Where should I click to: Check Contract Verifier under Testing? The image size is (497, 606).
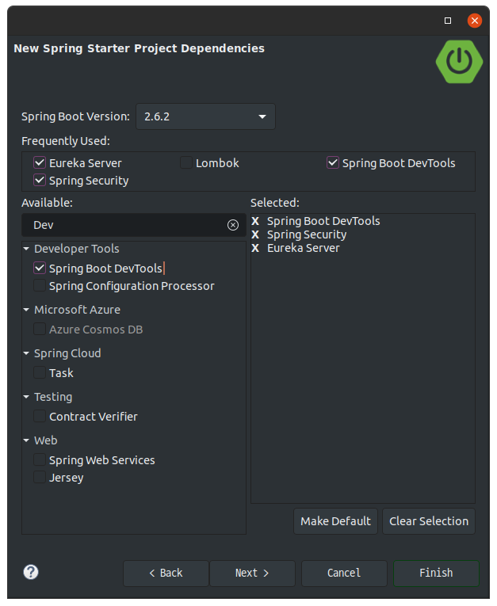pyautogui.click(x=40, y=416)
